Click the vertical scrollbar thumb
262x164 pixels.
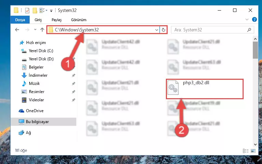tap(255, 50)
